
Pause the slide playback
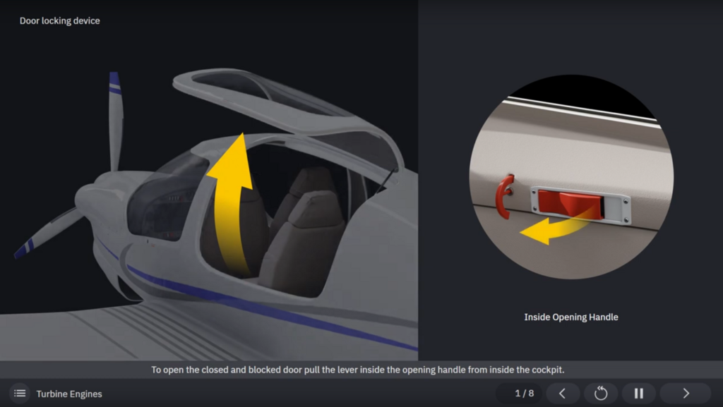[x=638, y=393]
